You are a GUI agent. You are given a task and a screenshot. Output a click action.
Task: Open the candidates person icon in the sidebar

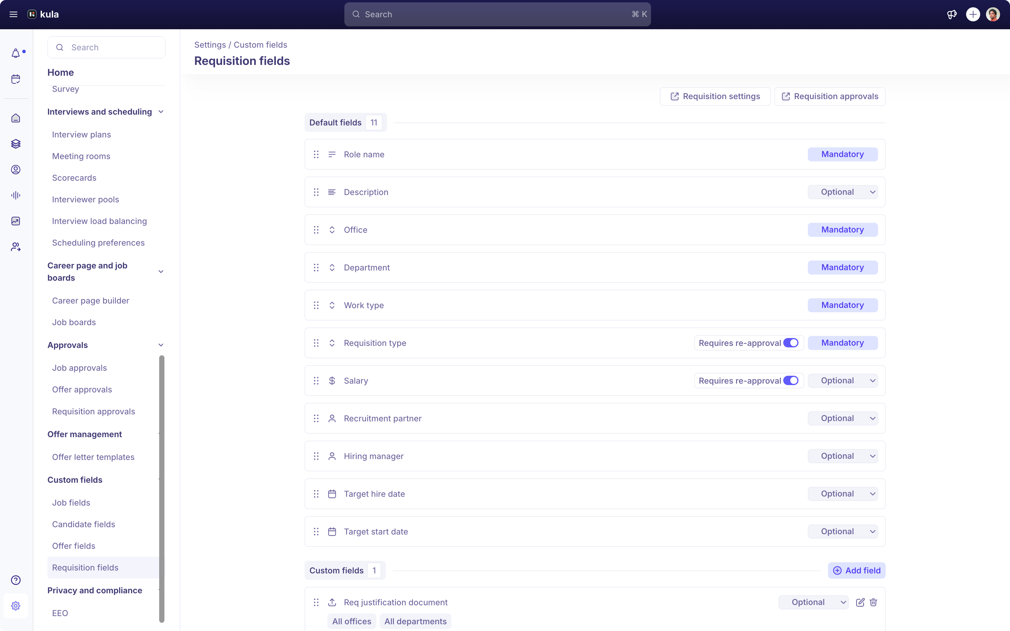(x=16, y=169)
